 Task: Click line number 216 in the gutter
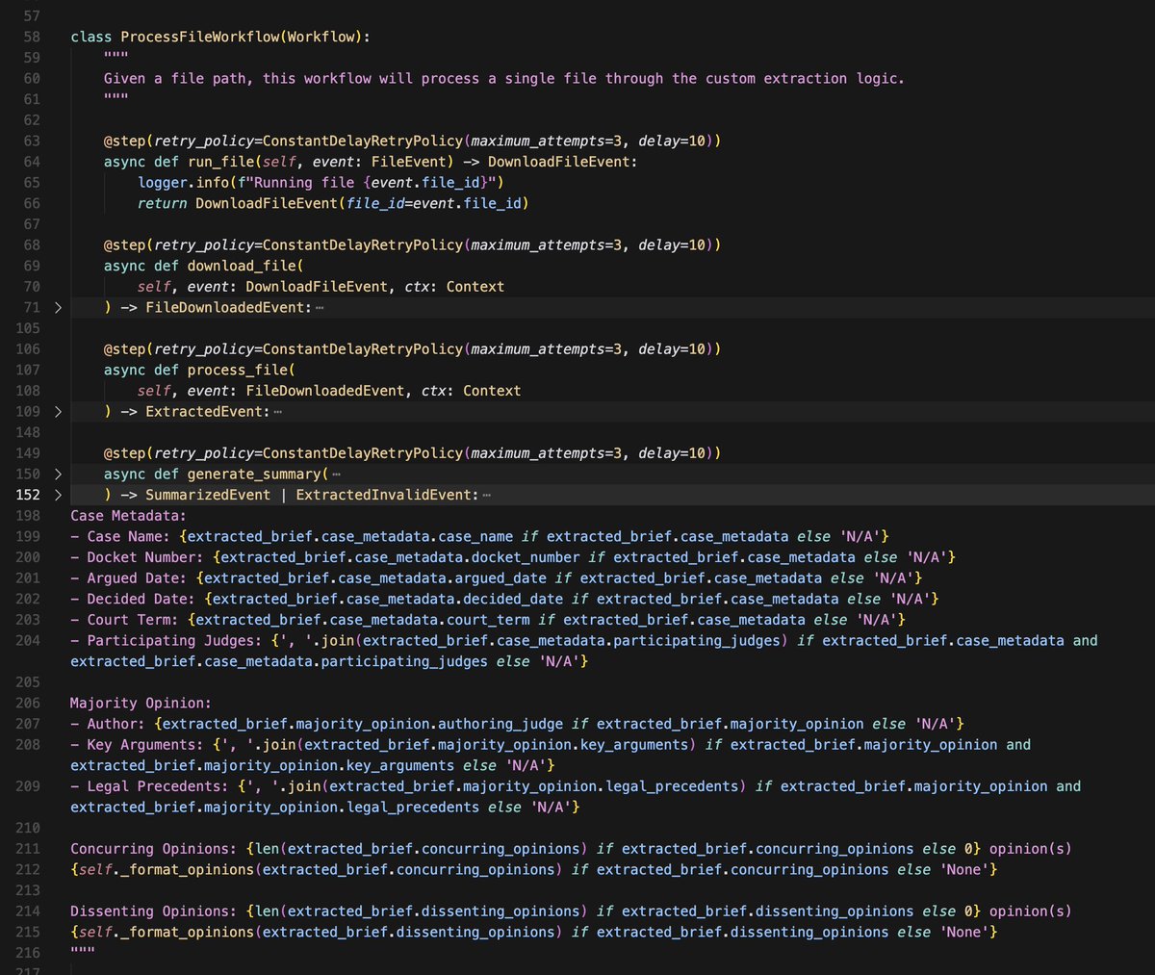coord(29,953)
